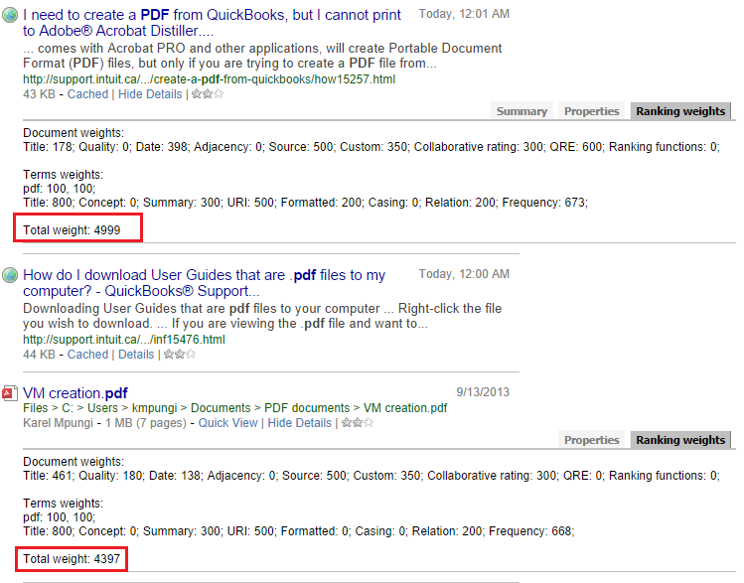Open Properties tab of VM creation.pdf result
Screen dimensions: 744x583
[x=591, y=440]
